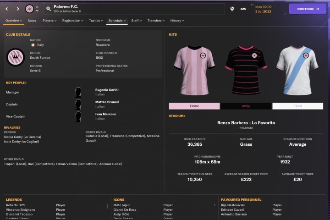Go forward with the right arrow
330x220 pixels.
[18, 9]
